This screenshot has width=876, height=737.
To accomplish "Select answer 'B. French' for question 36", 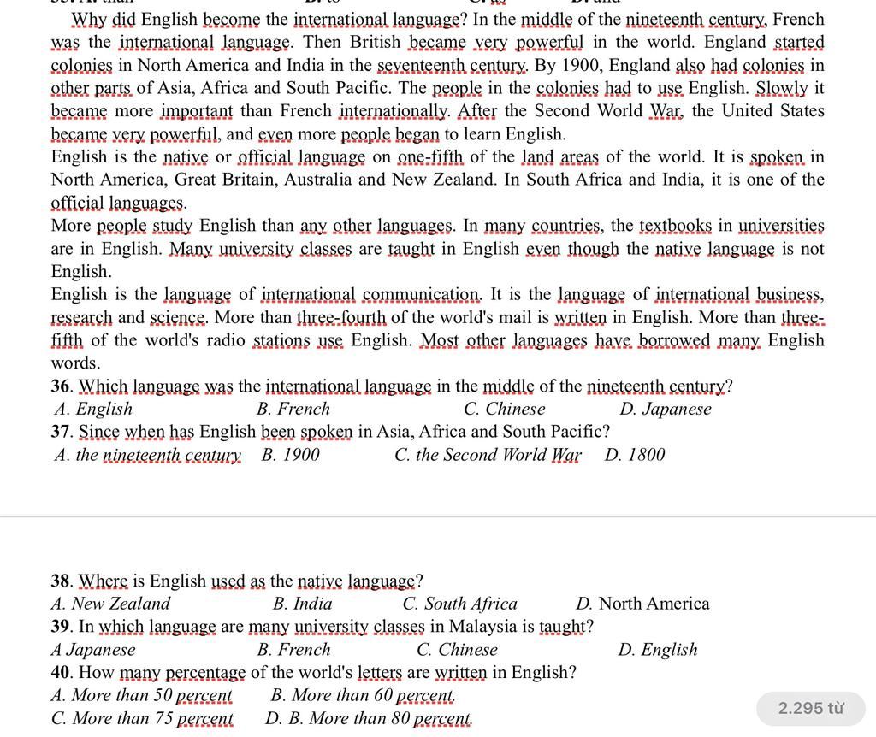I will (x=293, y=409).
